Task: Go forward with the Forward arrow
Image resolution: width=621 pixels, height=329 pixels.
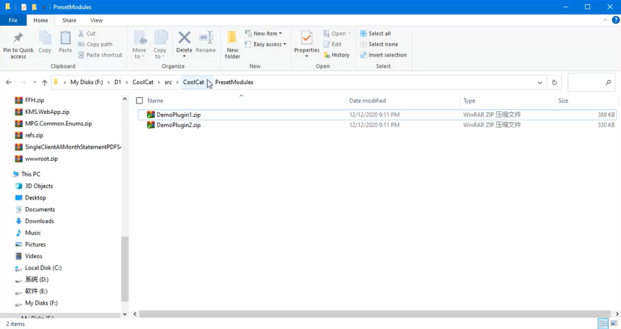Action: click(23, 82)
